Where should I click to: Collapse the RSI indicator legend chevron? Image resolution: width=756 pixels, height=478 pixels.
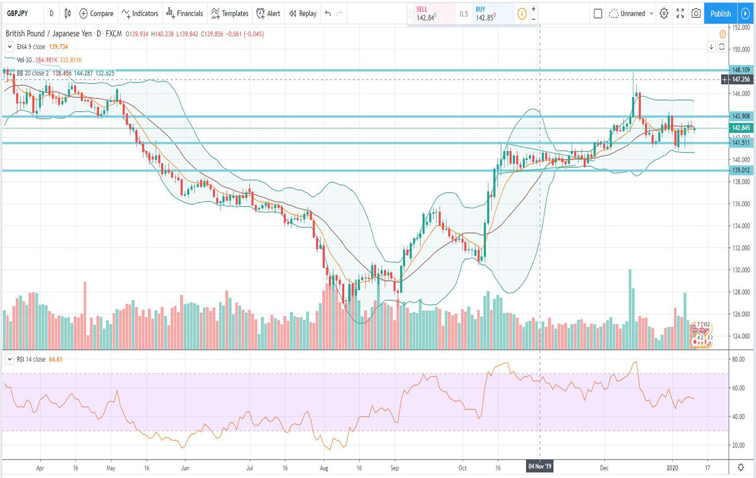tap(9, 359)
